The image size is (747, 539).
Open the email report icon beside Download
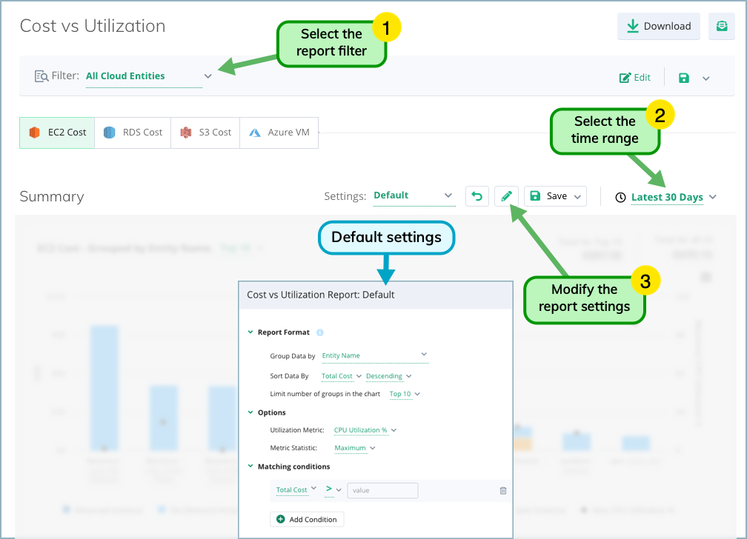pyautogui.click(x=721, y=26)
